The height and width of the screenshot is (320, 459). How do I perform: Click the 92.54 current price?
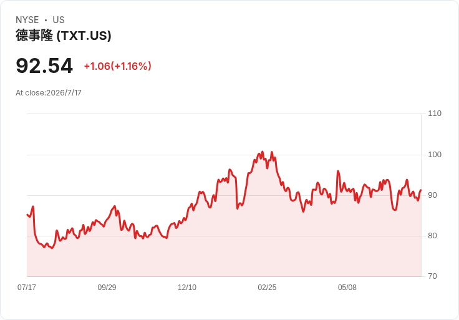tap(44, 66)
